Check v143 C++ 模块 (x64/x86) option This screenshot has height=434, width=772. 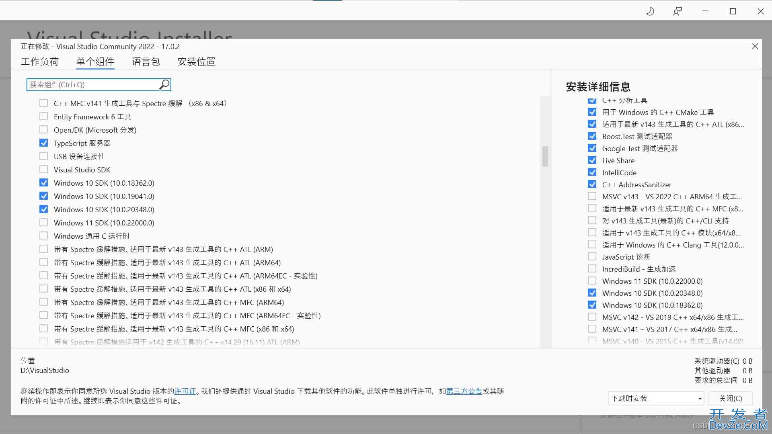click(592, 233)
